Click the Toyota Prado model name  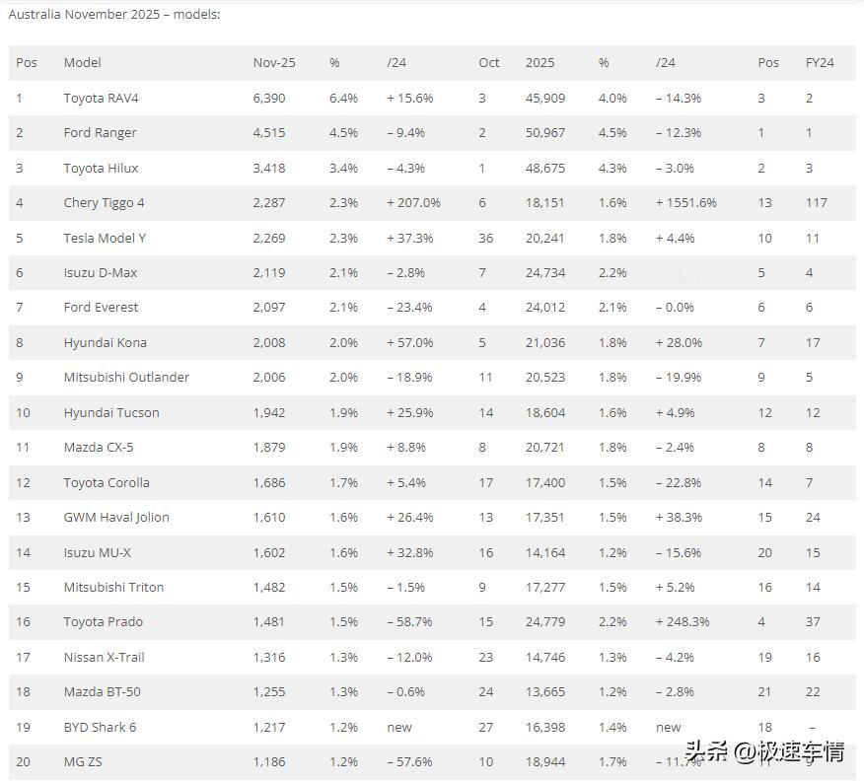[103, 622]
